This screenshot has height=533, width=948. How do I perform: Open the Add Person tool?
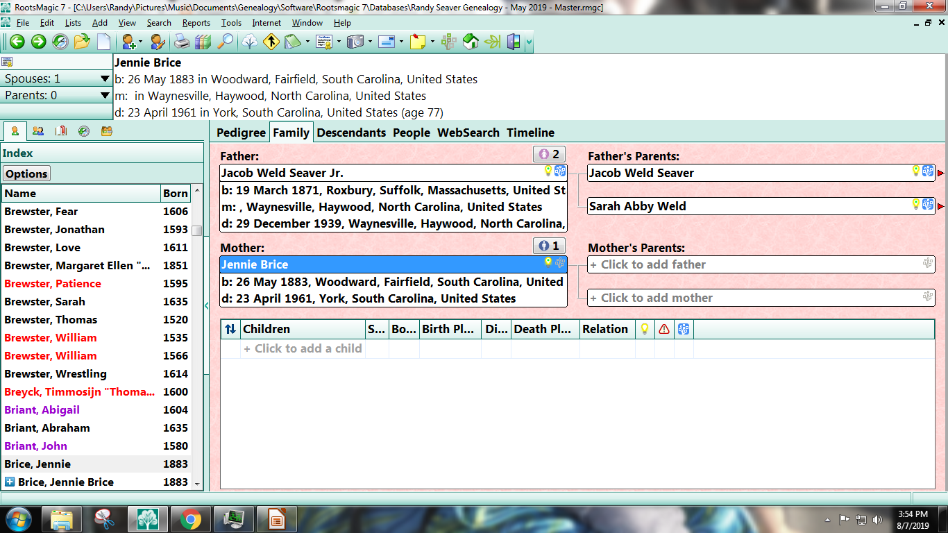pyautogui.click(x=128, y=42)
